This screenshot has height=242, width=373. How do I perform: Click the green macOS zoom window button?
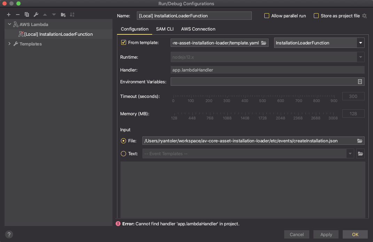pyautogui.click(x=18, y=3)
